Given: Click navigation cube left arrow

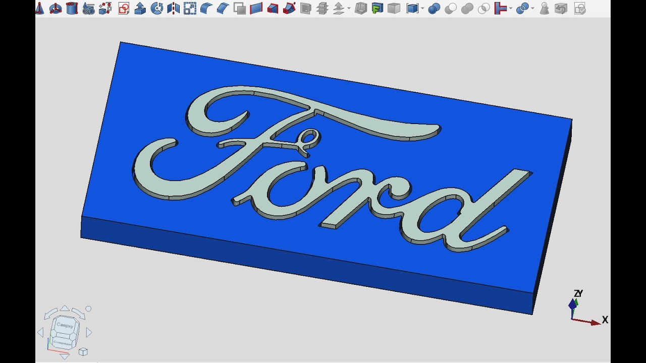Looking at the screenshot, I should (x=40, y=332).
